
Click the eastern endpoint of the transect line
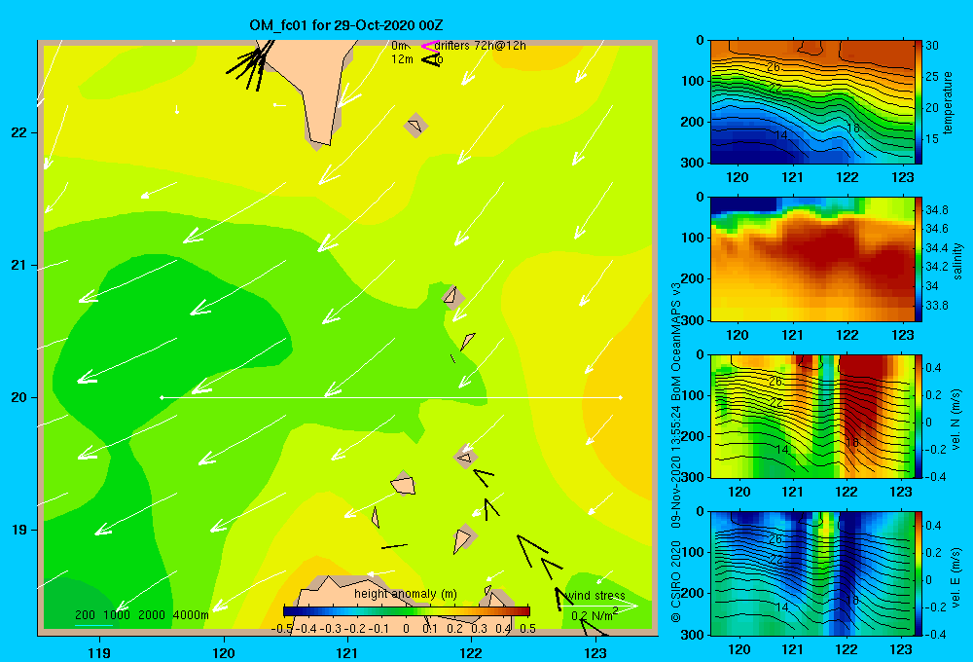pyautogui.click(x=620, y=397)
